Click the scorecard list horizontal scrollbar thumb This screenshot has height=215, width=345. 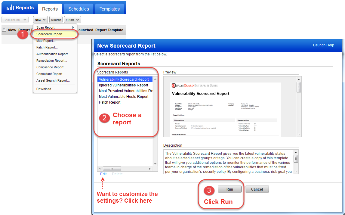point(112,169)
